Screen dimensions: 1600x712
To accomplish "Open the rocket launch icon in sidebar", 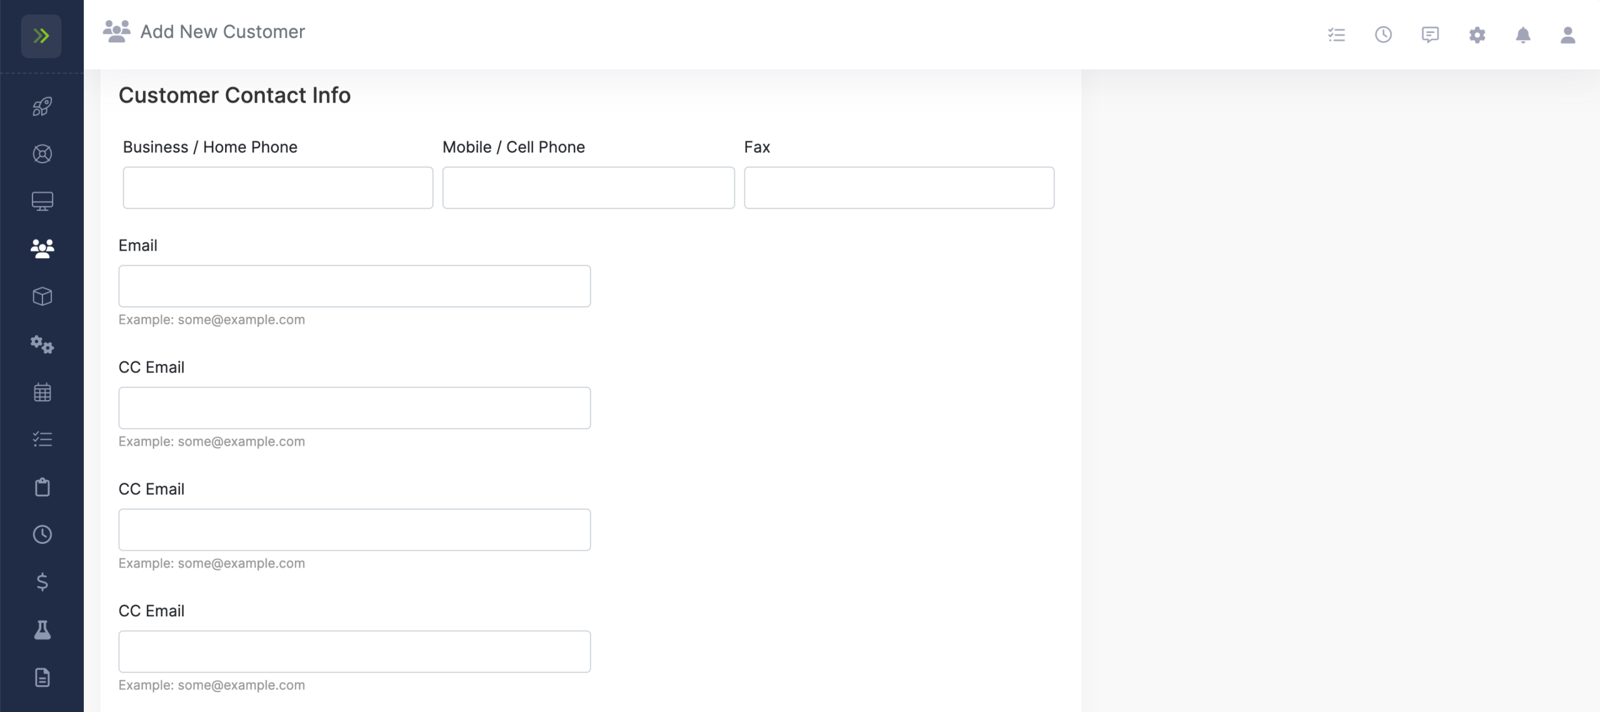I will pyautogui.click(x=42, y=106).
